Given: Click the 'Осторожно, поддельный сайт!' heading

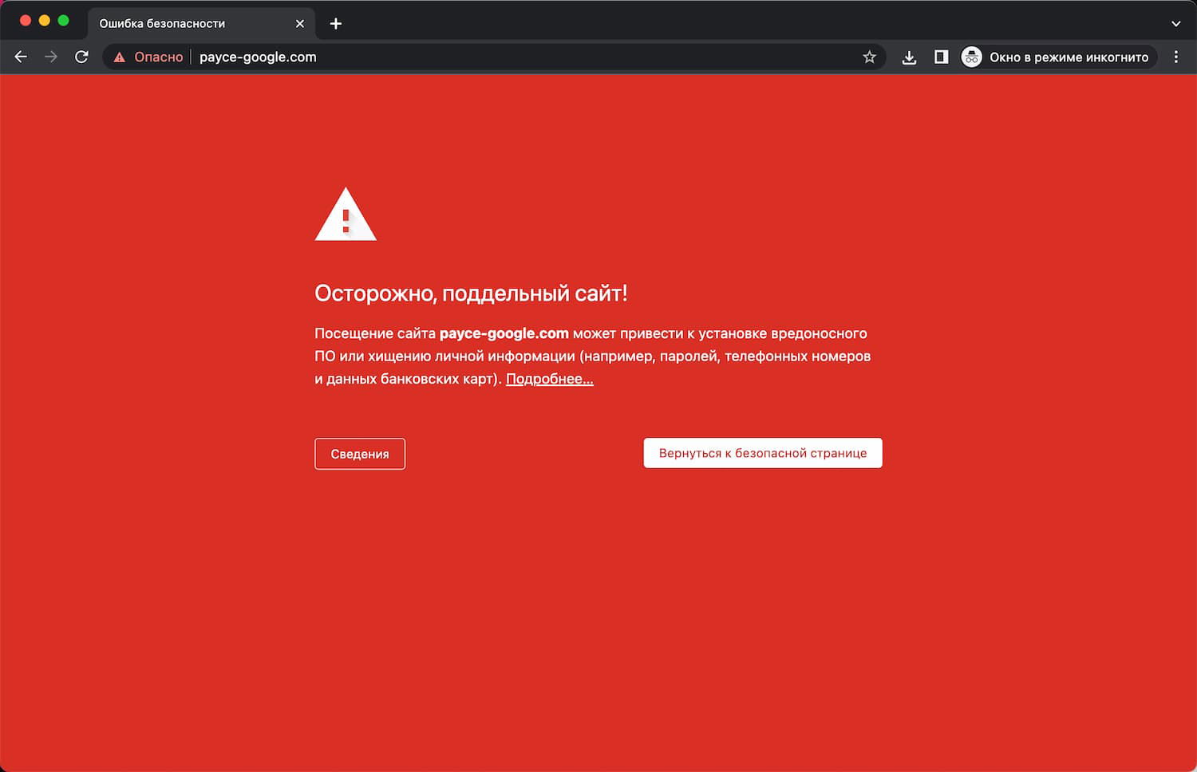Looking at the screenshot, I should 471,293.
